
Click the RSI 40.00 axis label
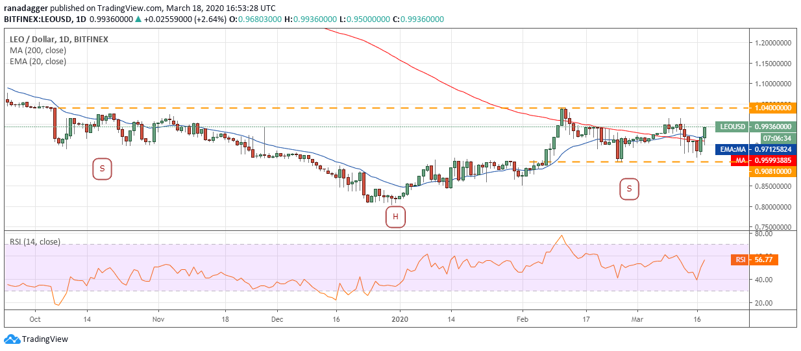pyautogui.click(x=763, y=280)
